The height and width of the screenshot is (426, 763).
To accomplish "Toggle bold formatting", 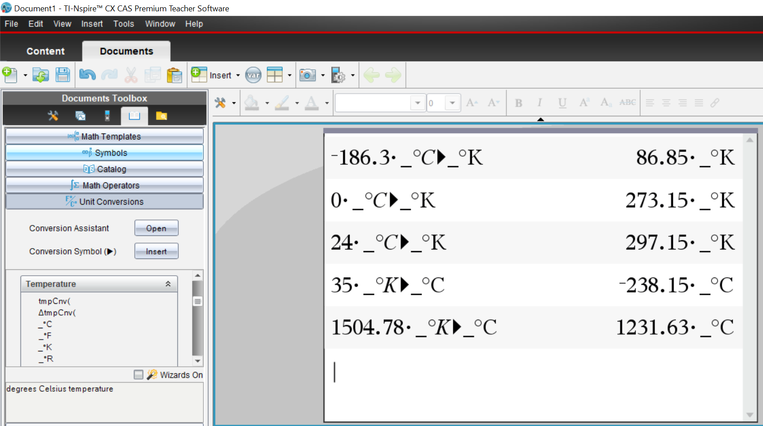I will coord(518,103).
